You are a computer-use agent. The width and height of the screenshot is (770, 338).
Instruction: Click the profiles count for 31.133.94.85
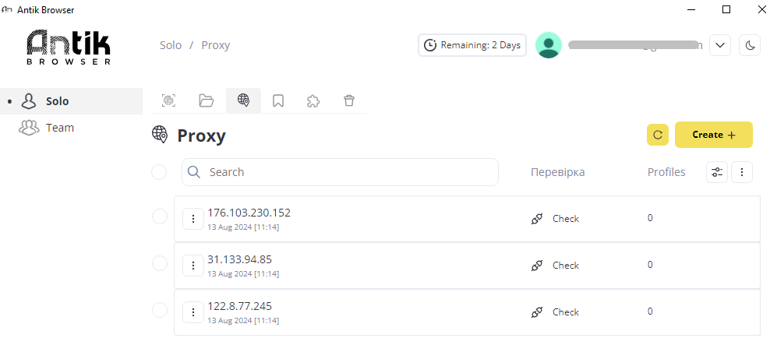tap(650, 265)
